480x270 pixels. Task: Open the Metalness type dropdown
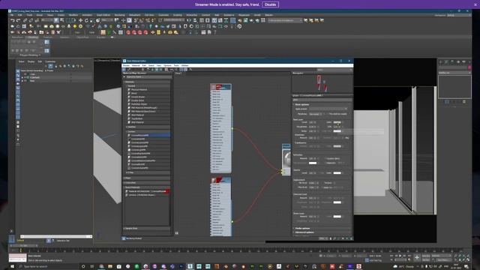click(x=316, y=114)
